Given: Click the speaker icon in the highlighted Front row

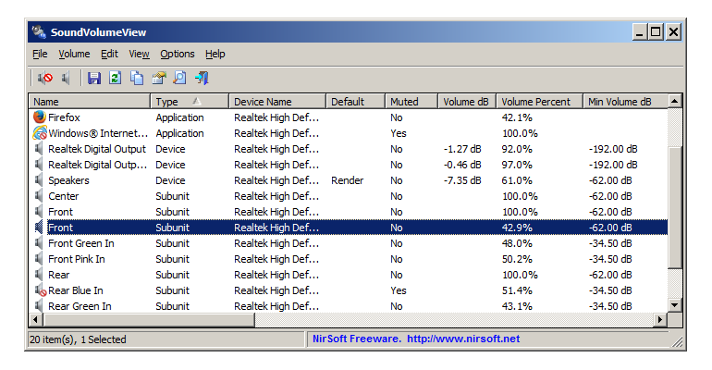Looking at the screenshot, I should 40,228.
